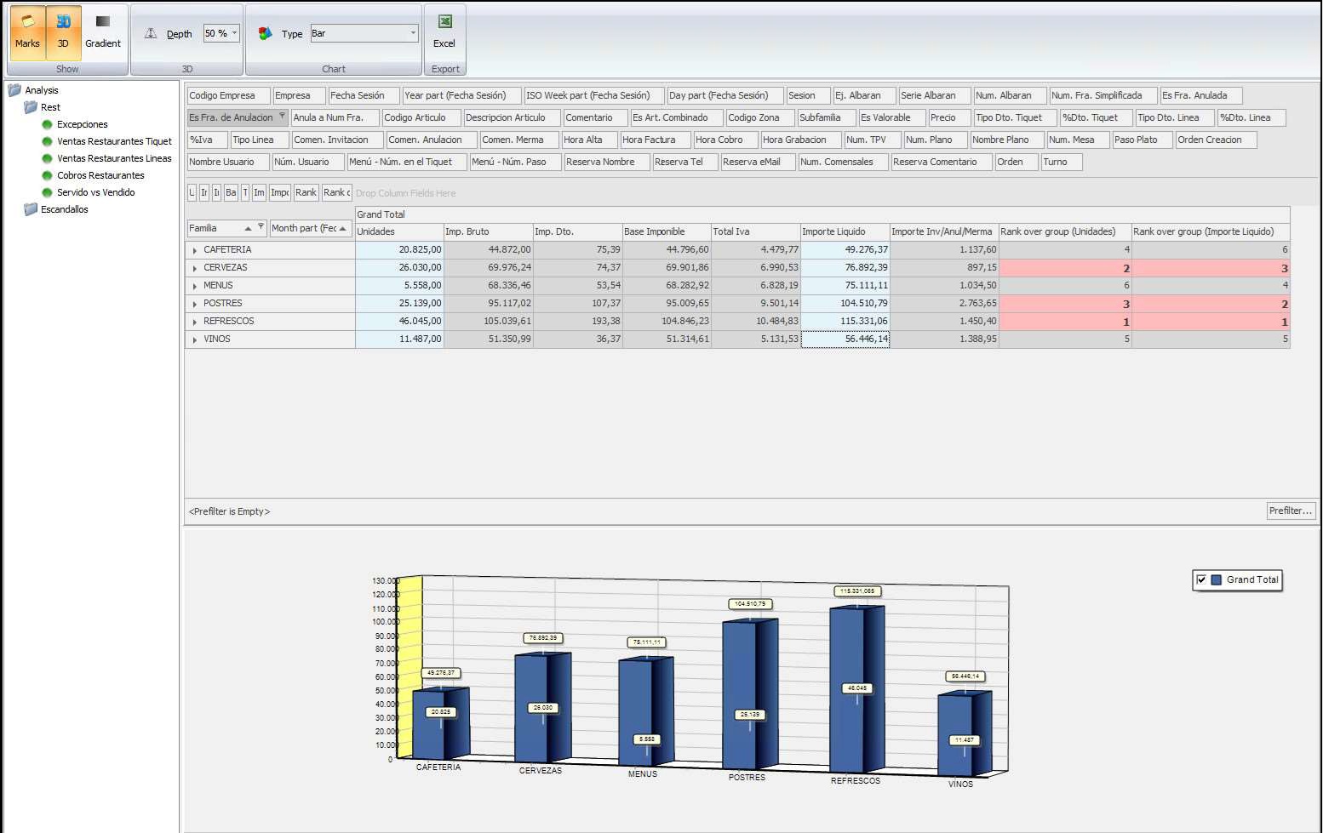Click the blue Grand Total legend swatch
This screenshot has height=833, width=1323.
(1217, 580)
